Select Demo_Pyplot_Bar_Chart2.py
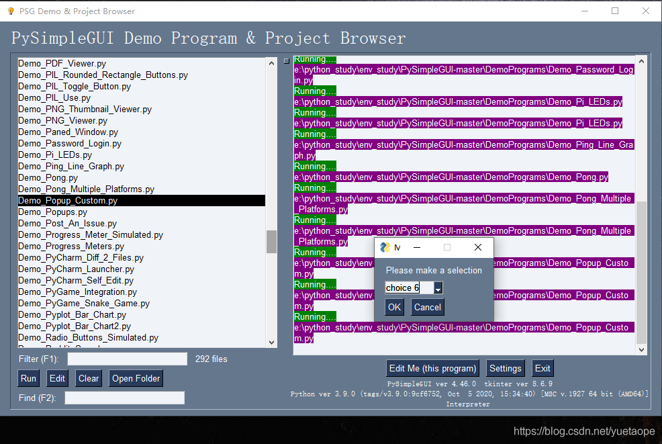Screen dimensions: 662x444 click(142, 326)
